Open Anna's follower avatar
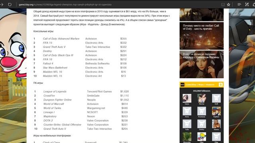Viewport: 255px width, 143px height. click(x=187, y=111)
